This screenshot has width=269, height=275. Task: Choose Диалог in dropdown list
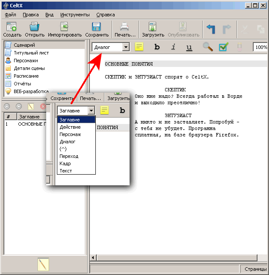coord(76,142)
